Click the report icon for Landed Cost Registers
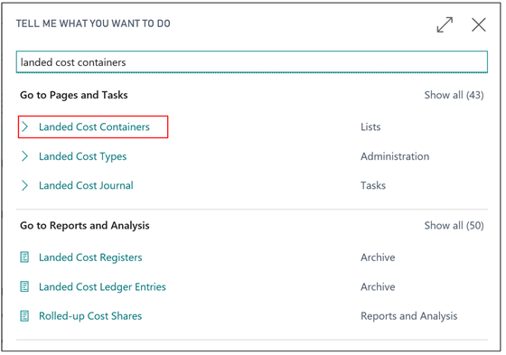The width and height of the screenshot is (506, 355). tap(24, 257)
